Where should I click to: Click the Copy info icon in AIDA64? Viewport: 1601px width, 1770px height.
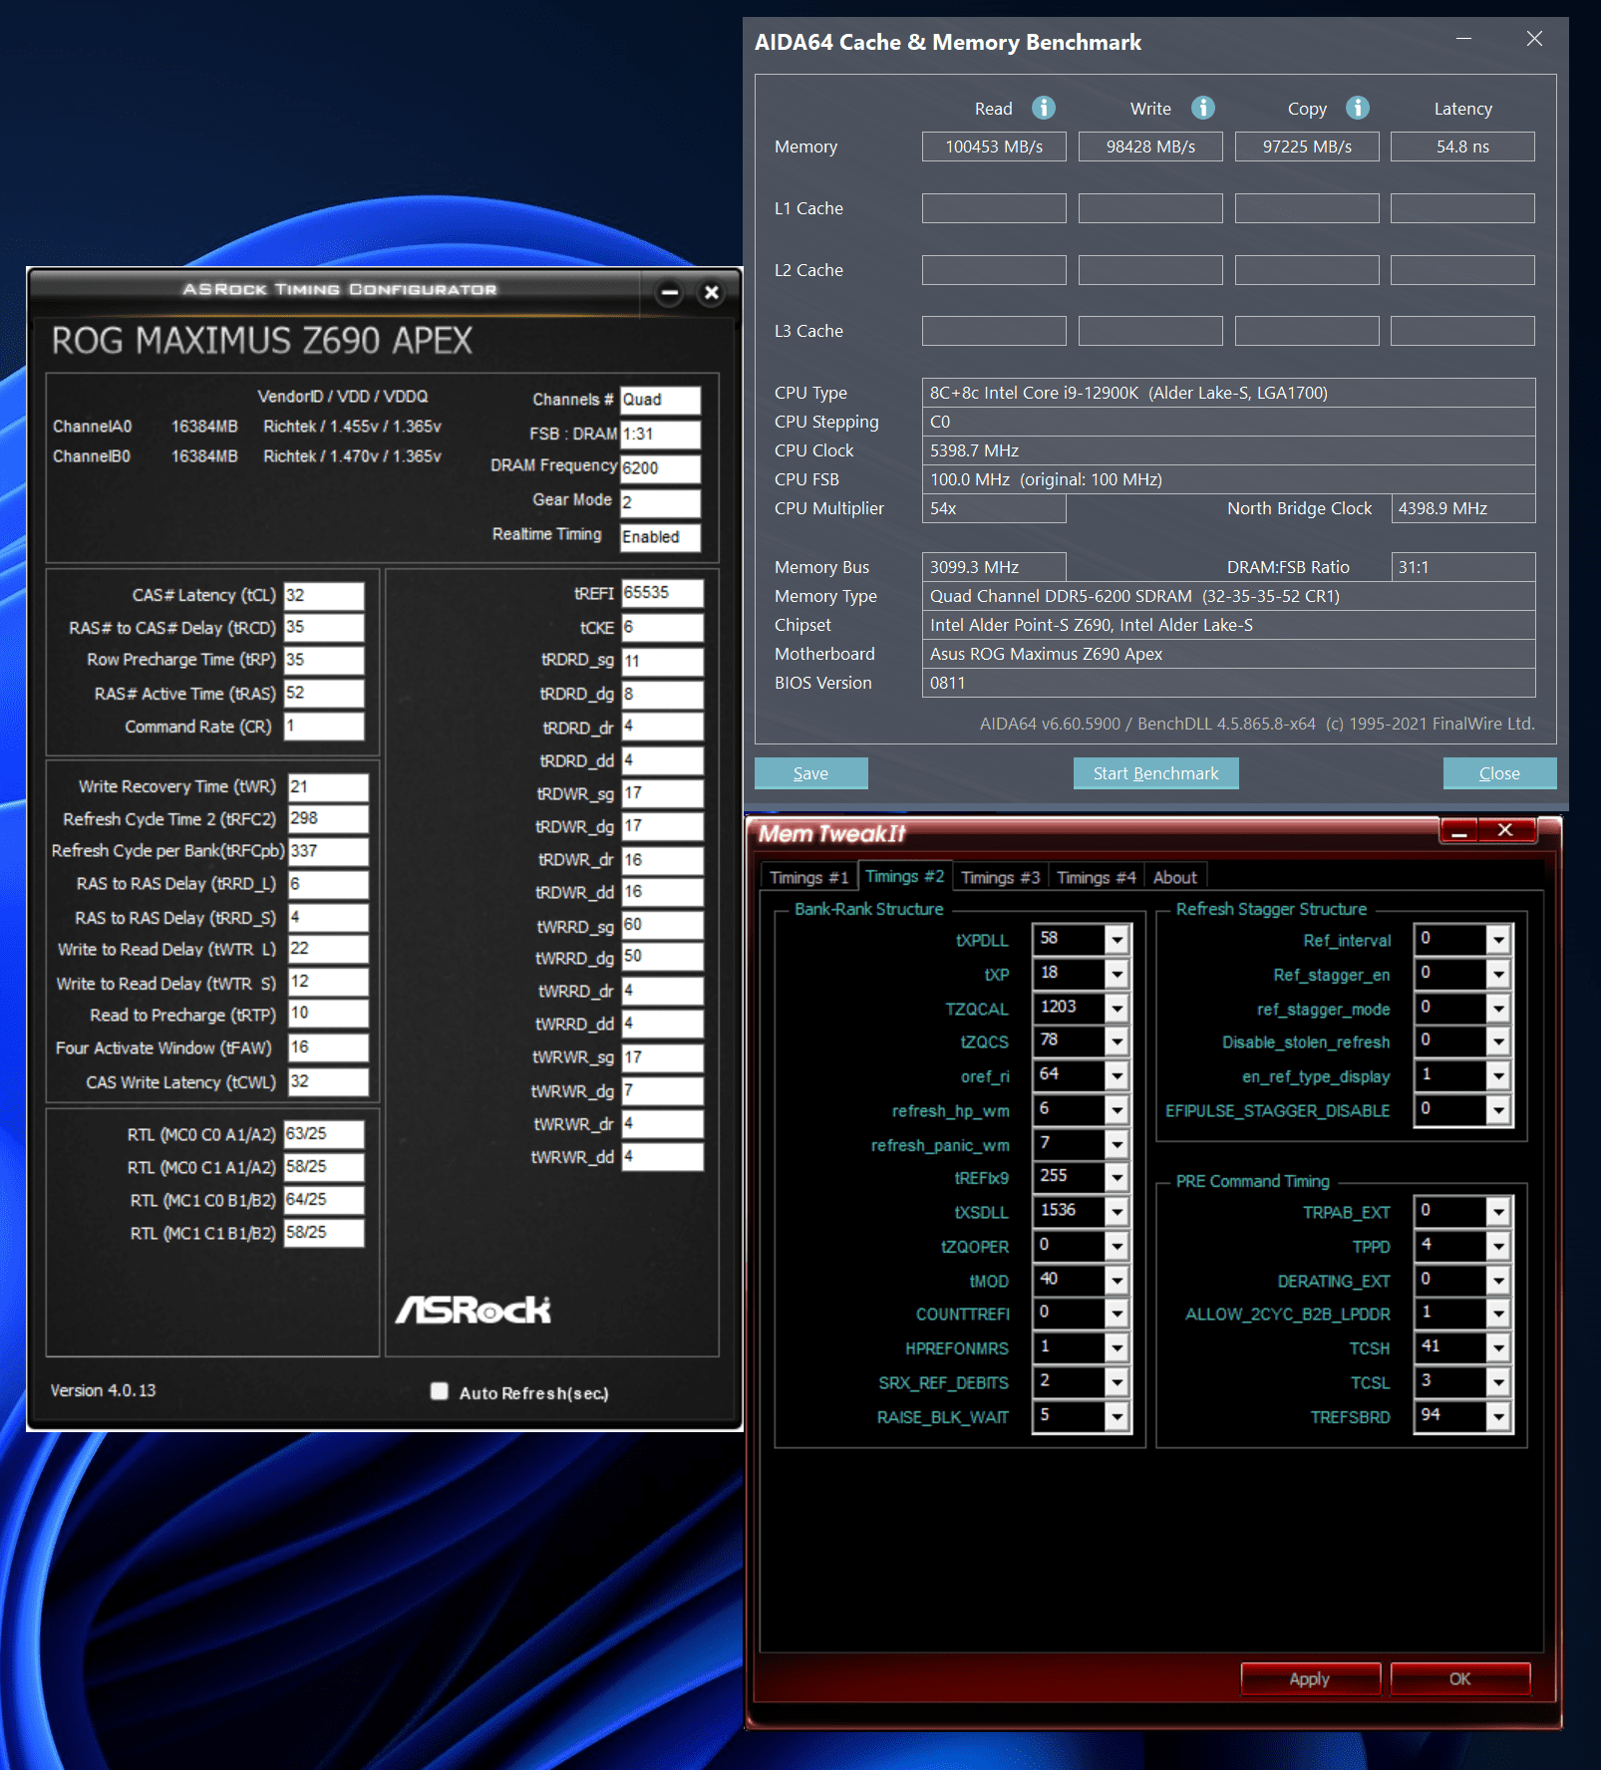click(1358, 108)
